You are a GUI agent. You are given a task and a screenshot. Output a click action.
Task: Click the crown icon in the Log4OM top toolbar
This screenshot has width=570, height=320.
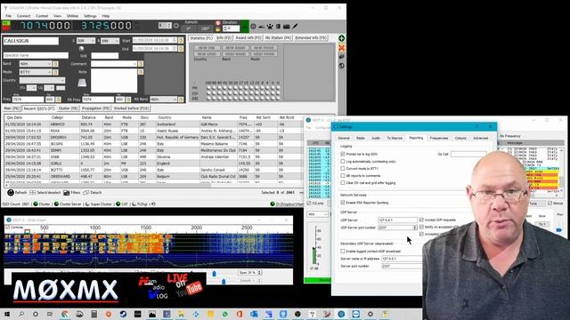coord(270,26)
